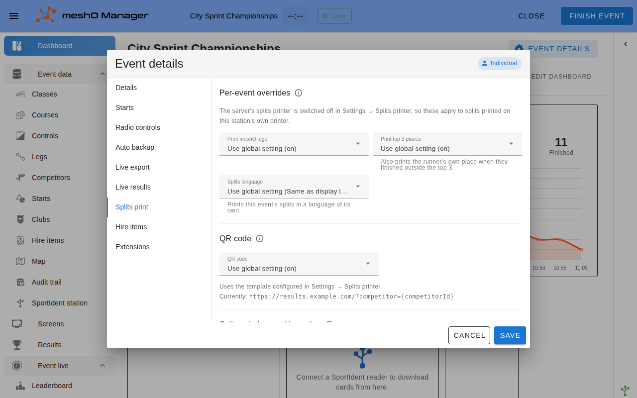Click the Edit Dashboard button
This screenshot has width=637, height=398.
(561, 77)
